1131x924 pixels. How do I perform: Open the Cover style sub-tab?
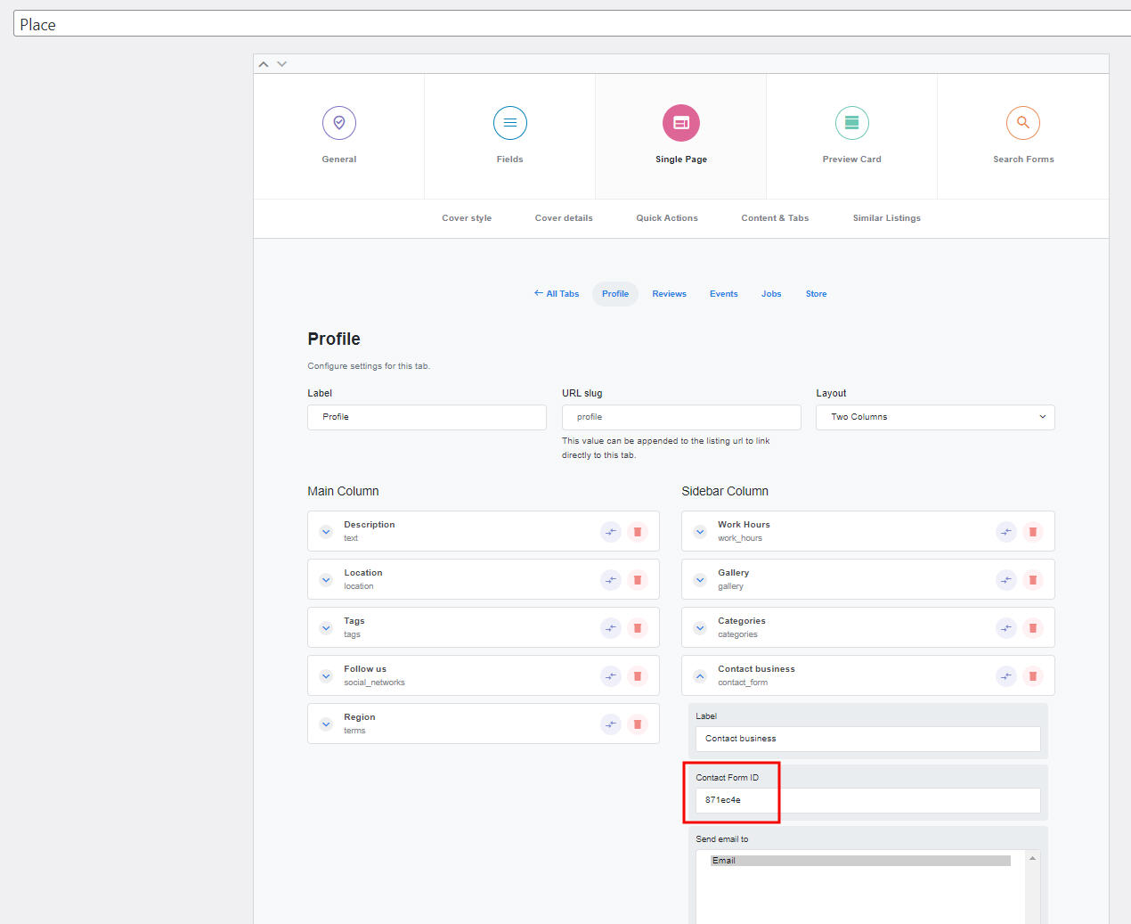(x=467, y=218)
